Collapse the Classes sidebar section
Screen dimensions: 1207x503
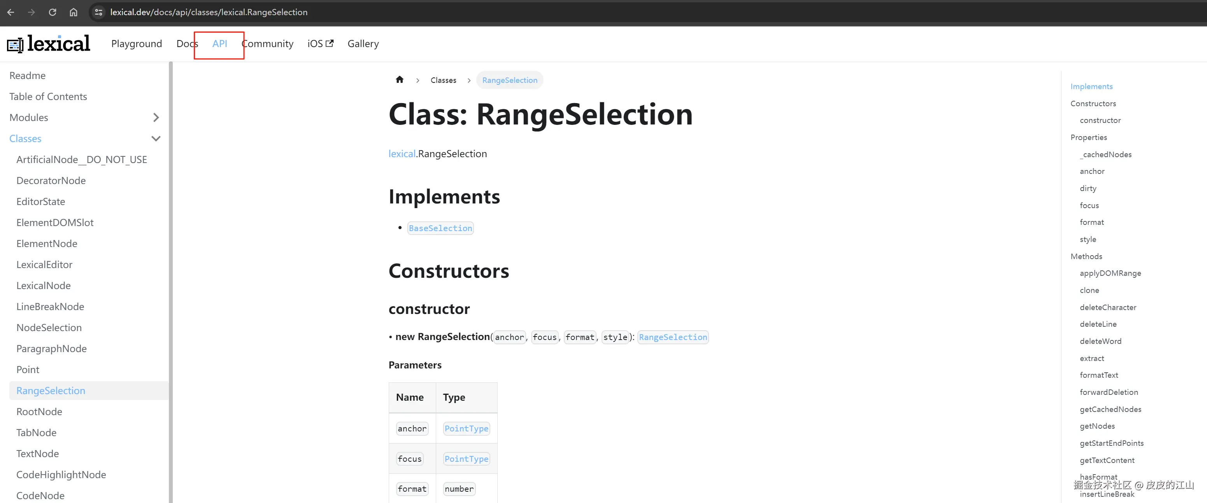[156, 138]
